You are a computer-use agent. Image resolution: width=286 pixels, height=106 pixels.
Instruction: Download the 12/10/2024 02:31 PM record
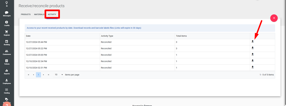[253, 67]
